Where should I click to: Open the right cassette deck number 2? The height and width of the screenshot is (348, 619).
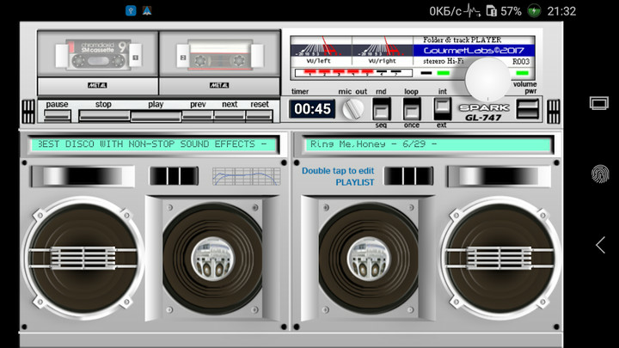(220, 54)
